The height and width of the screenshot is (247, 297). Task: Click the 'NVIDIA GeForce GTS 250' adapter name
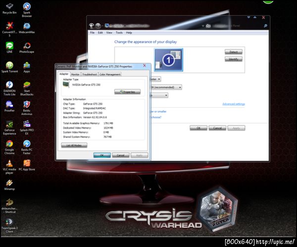[86, 85]
